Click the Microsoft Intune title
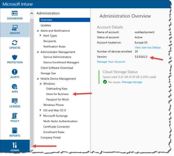 [18, 4]
